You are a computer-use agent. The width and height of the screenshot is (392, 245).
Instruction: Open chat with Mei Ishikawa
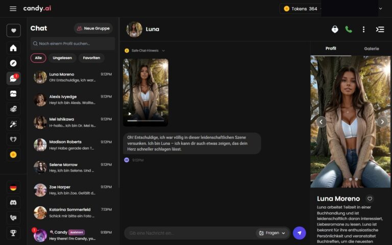(x=72, y=122)
